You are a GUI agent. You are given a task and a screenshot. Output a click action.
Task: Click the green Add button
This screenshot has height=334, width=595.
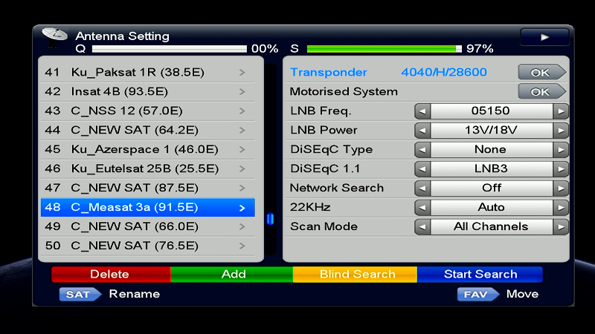tap(232, 274)
